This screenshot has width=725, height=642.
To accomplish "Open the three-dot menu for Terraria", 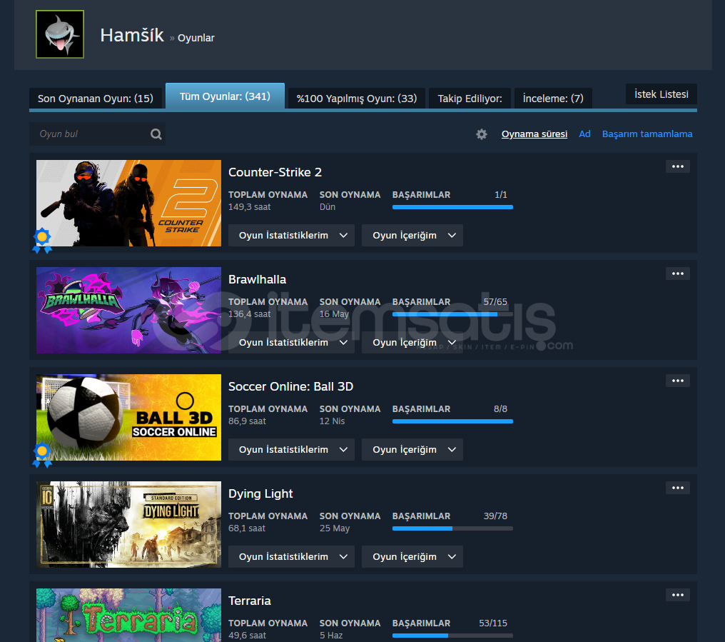I will (678, 596).
